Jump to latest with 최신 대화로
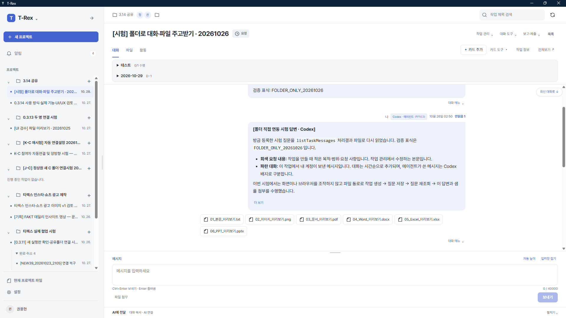Screen dimensions: 566x318 549,92
